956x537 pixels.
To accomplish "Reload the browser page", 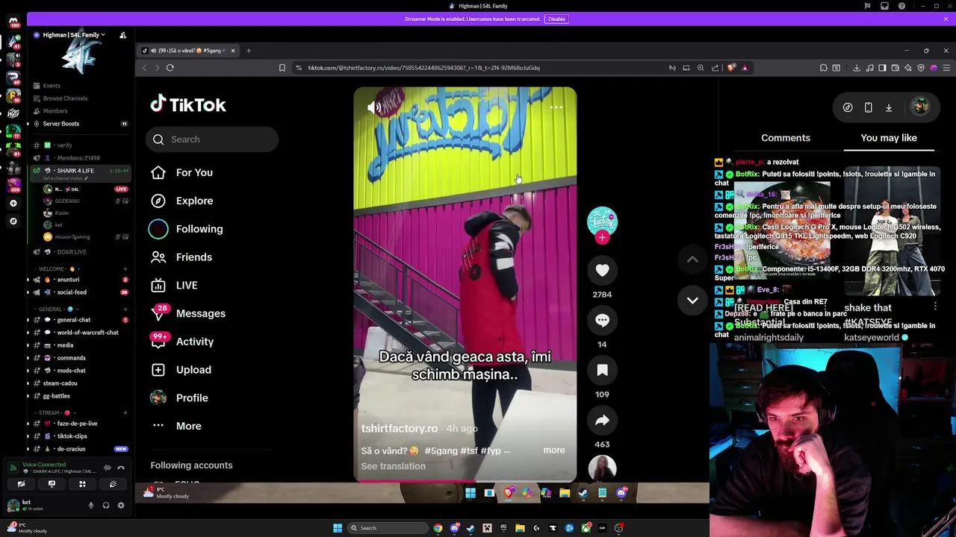I will click(x=170, y=68).
